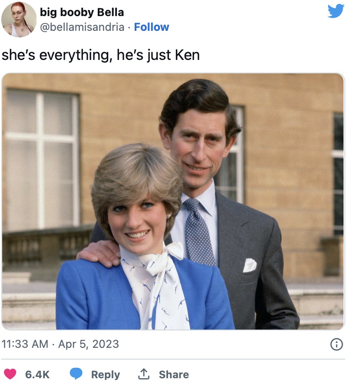Click the blue reply speech bubble icon
Screen dimensions: 357x383
pos(76,374)
